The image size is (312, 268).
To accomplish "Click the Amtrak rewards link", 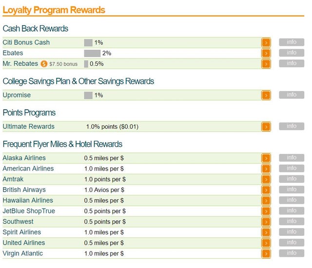I will [x=13, y=179].
